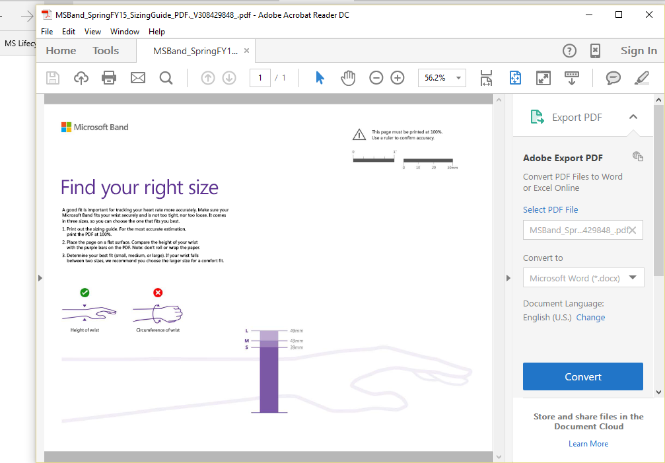665x463 pixels.
Task: Click the globe copy icon beside Adobe Export PDF
Action: pyautogui.click(x=638, y=157)
